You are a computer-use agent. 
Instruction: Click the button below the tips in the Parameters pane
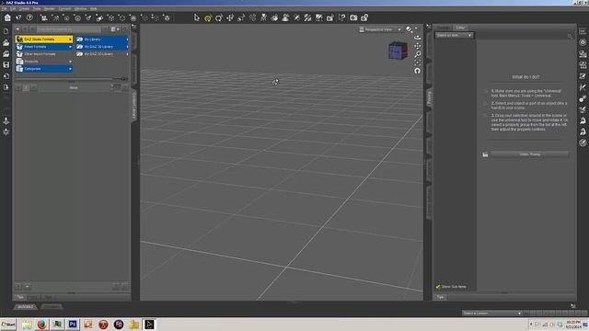530,154
